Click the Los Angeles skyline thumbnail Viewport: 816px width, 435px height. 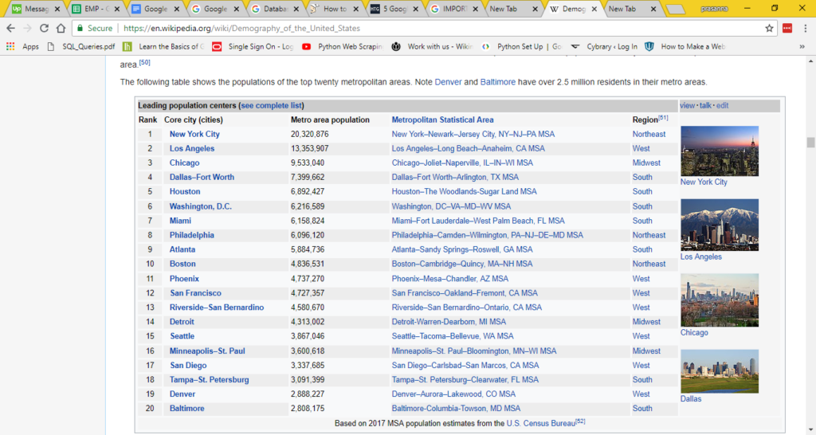(719, 225)
